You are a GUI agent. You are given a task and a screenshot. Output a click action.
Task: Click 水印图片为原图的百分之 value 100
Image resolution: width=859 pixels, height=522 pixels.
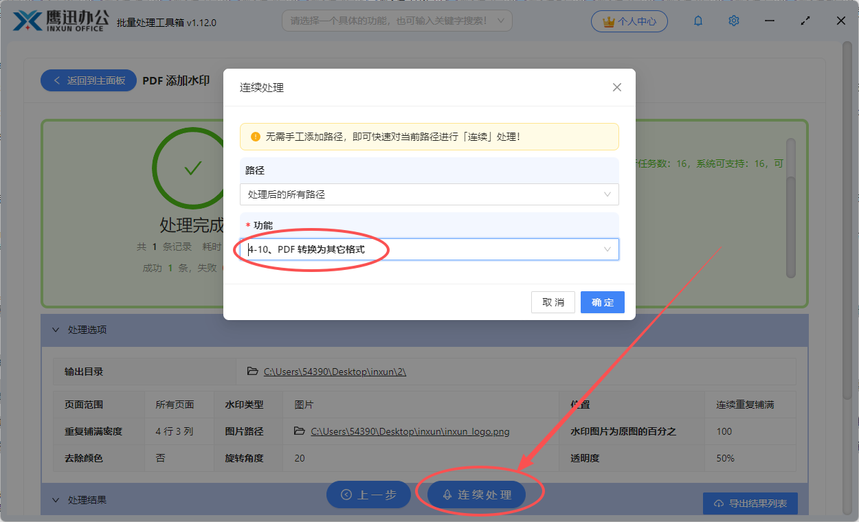pyautogui.click(x=724, y=431)
